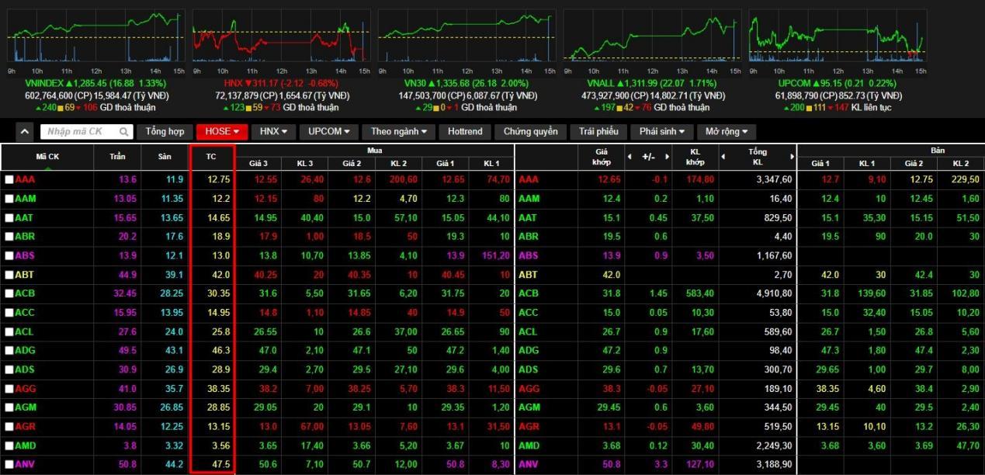Open the HNX dropdown menu

(x=273, y=132)
